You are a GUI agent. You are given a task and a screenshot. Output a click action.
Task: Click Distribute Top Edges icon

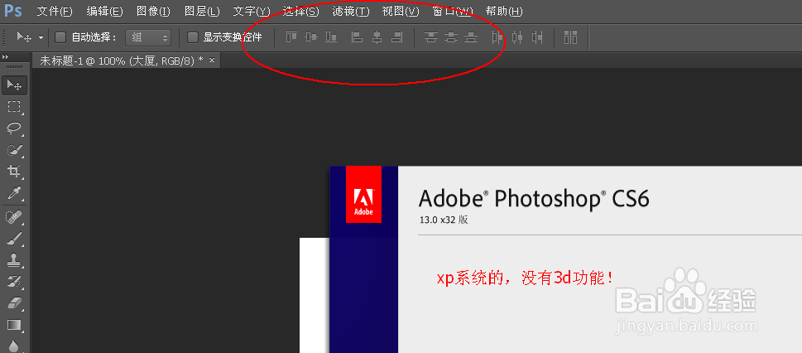click(431, 37)
